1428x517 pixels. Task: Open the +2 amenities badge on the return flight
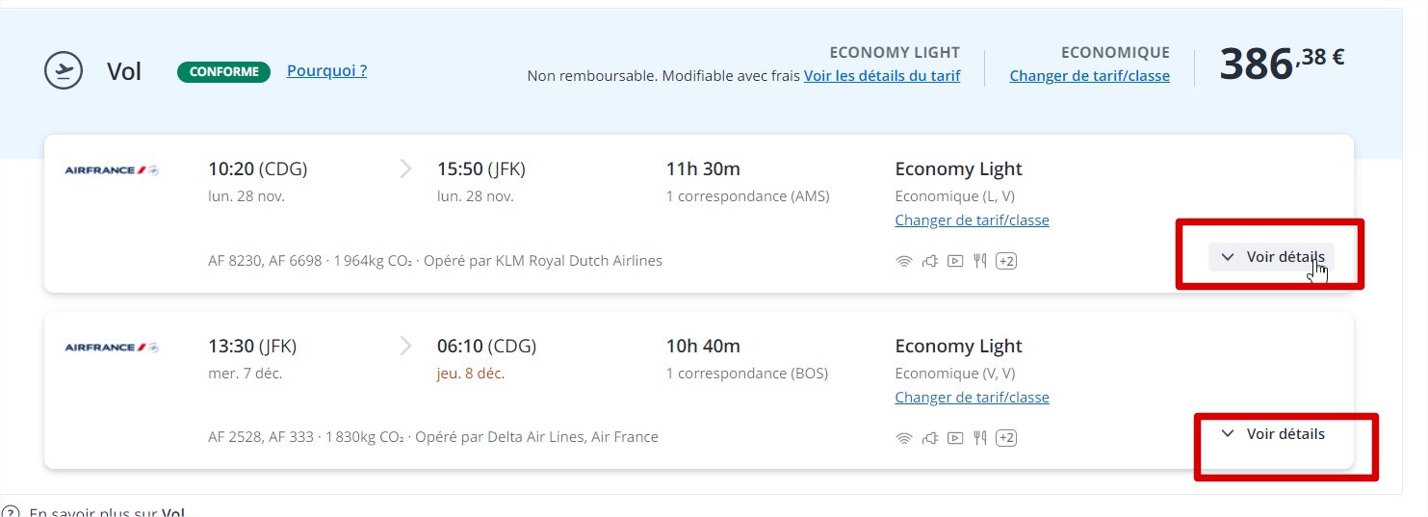tap(1006, 438)
